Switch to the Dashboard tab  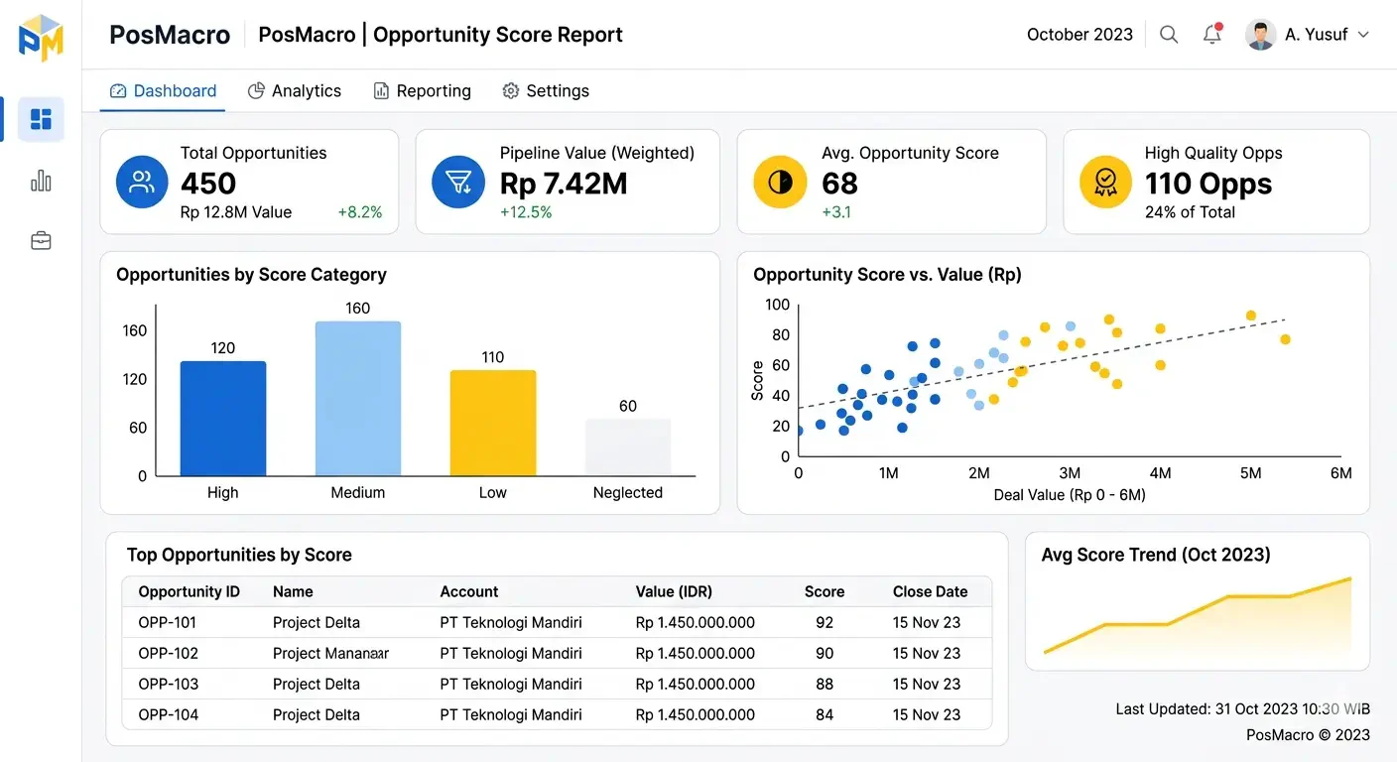(x=163, y=91)
